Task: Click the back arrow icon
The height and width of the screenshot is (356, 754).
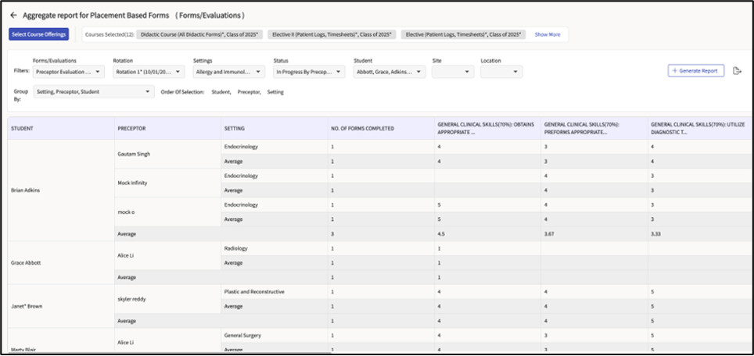Action: click(x=13, y=15)
